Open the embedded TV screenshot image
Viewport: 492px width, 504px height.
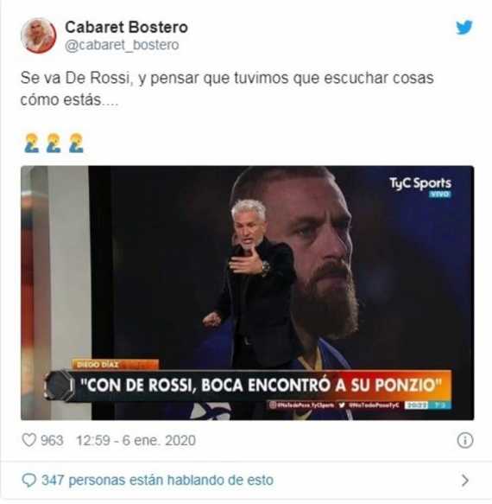[x=248, y=293]
